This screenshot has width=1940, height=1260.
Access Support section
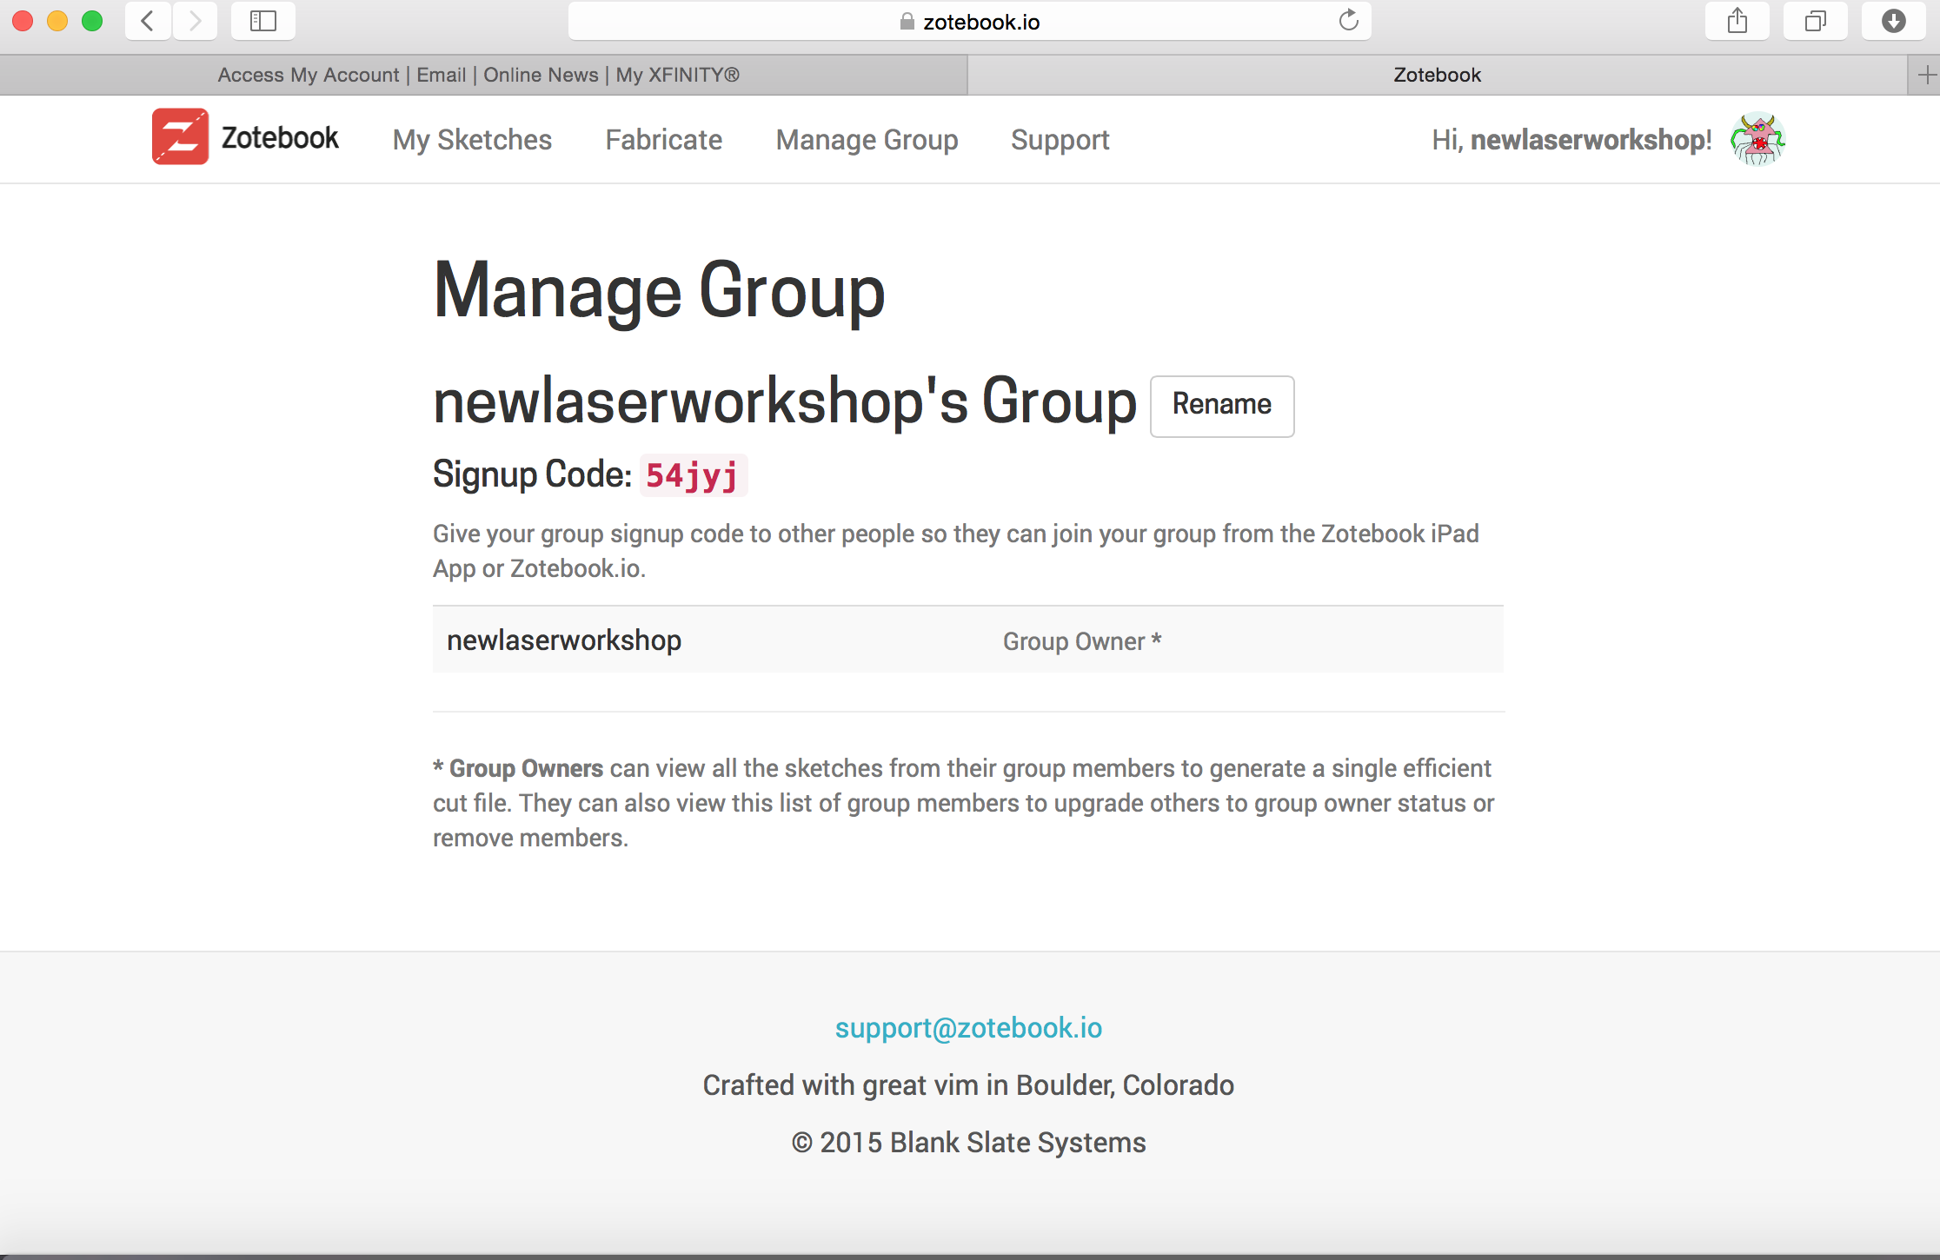pos(1062,140)
